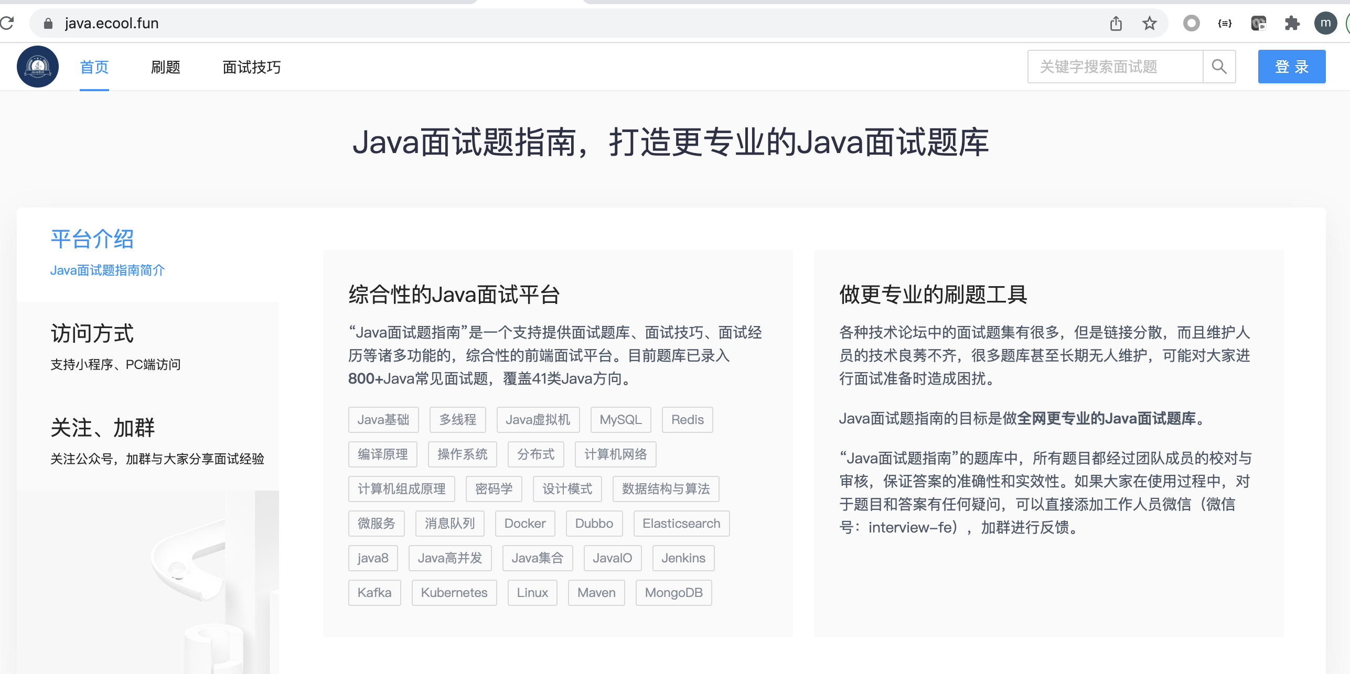The width and height of the screenshot is (1350, 674).
Task: Select the Linux tag
Action: (x=532, y=593)
